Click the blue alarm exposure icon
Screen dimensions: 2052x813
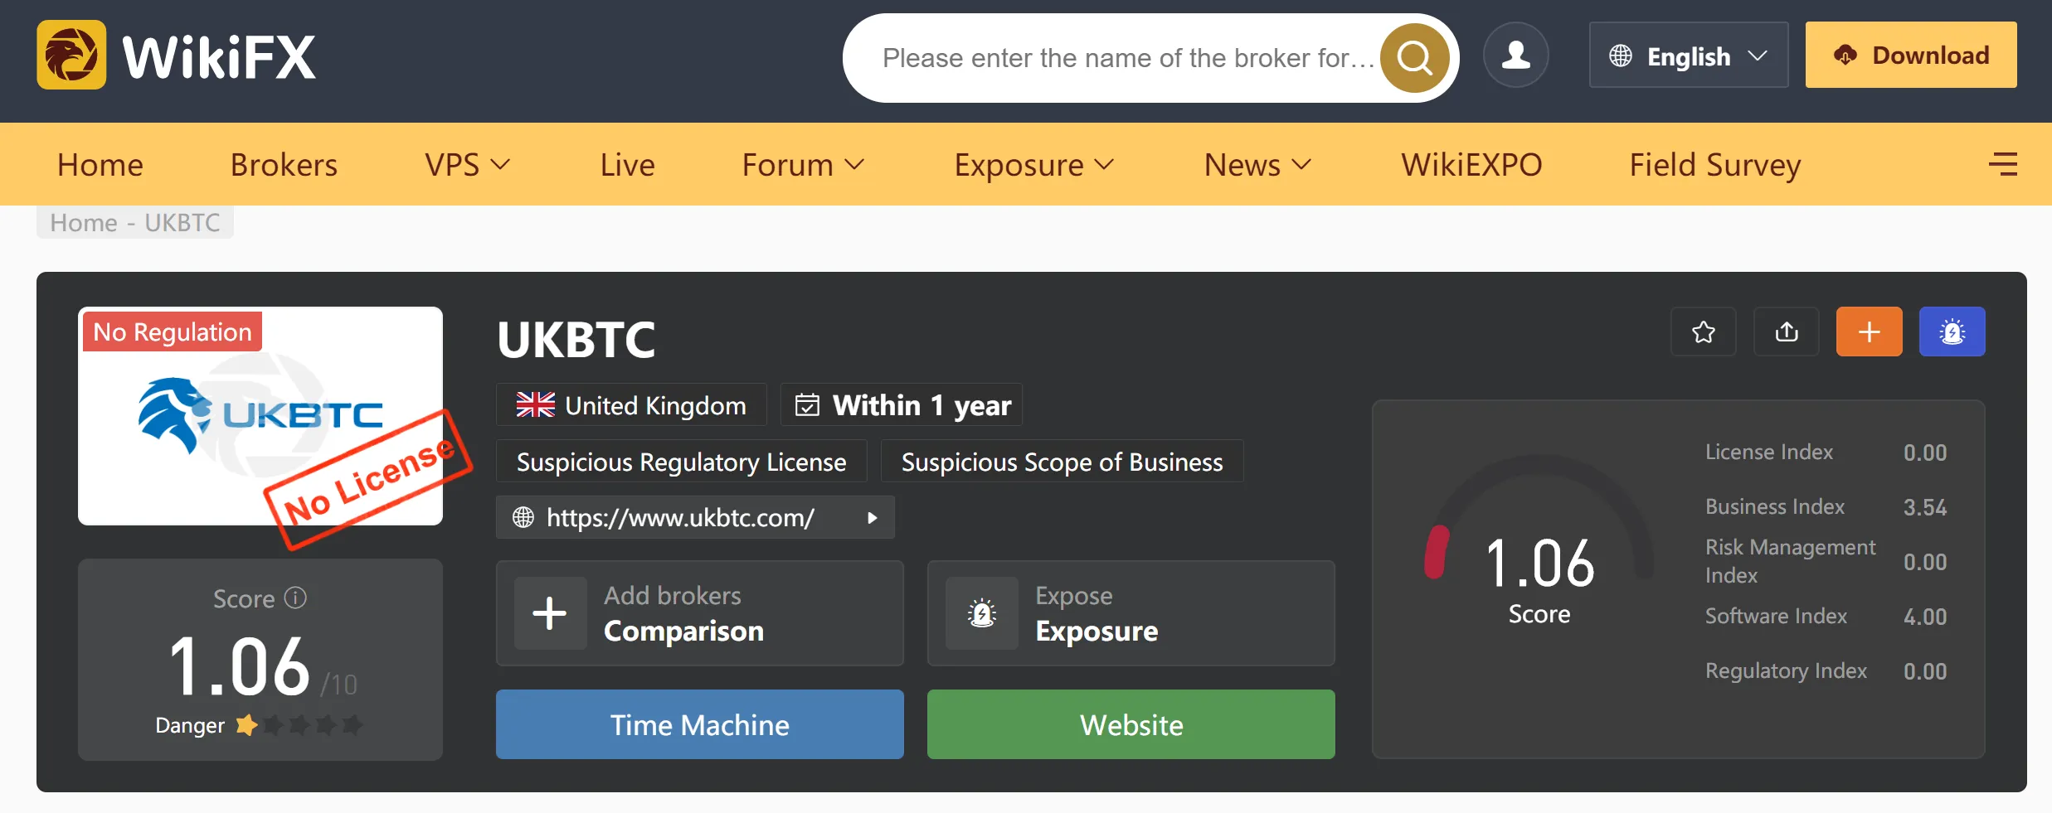1952,331
